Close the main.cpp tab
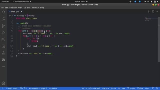This screenshot has width=160, height=90. click(x=21, y=11)
